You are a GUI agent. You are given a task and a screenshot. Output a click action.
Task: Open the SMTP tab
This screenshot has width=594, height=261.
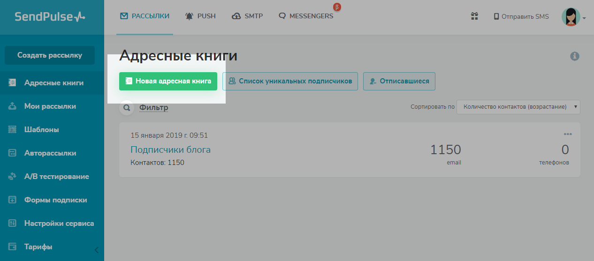click(x=247, y=16)
